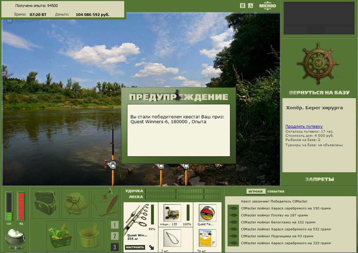This screenshot has width=358, height=253.
Task: Click the ship wheel return icon
Action: (x=318, y=63)
